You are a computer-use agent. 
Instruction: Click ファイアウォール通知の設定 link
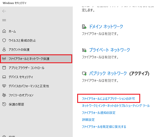click(99, 113)
